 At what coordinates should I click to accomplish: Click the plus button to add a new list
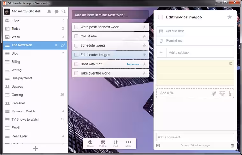pos(35,149)
